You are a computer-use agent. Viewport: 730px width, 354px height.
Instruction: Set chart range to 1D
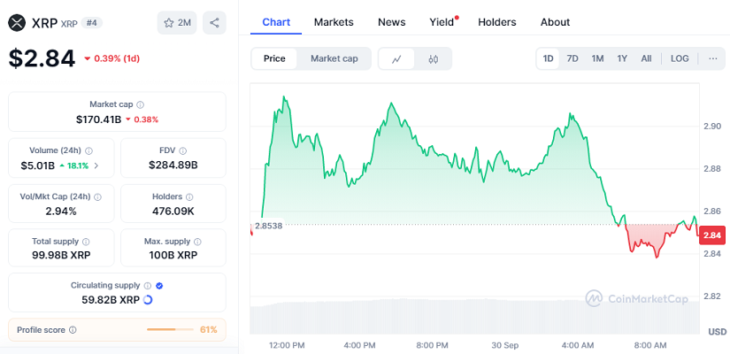(548, 58)
